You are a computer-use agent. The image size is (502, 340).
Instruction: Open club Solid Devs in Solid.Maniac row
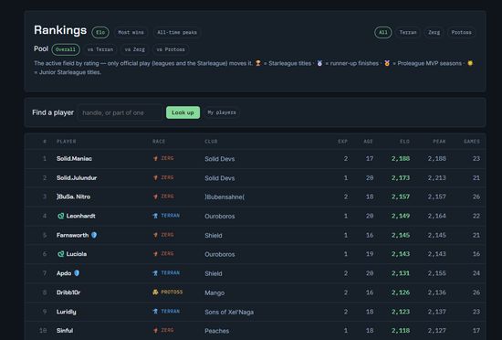220,159
